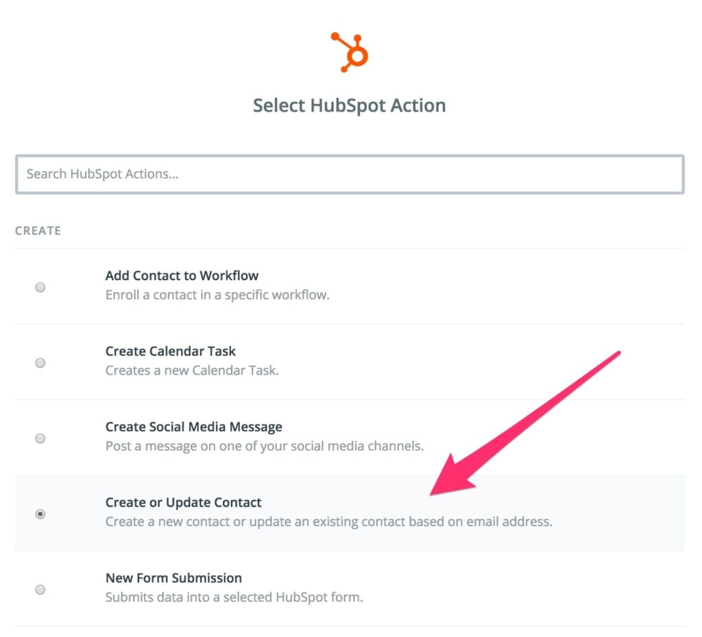The image size is (702, 637).
Task: Select the New Form Submission radio button
Action: (40, 590)
